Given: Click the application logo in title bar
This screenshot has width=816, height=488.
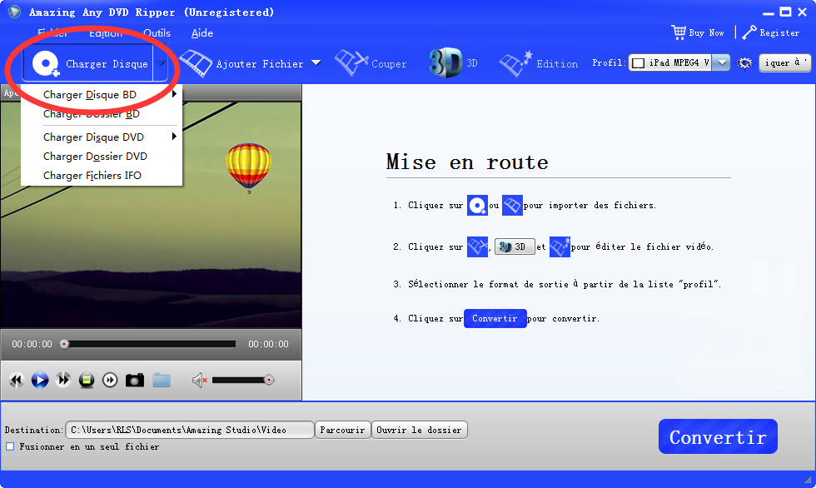Looking at the screenshot, I should 13,12.
